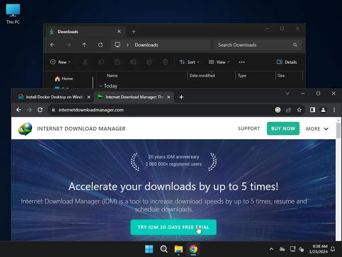The width and height of the screenshot is (342, 257).
Task: Click TRY IDM 30-DAYS FREE TRIAL button
Action: coord(173,227)
